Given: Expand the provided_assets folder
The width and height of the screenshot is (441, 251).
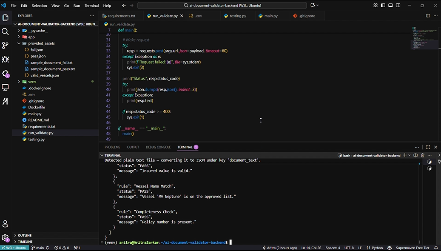Looking at the screenshot, I should point(41,43).
